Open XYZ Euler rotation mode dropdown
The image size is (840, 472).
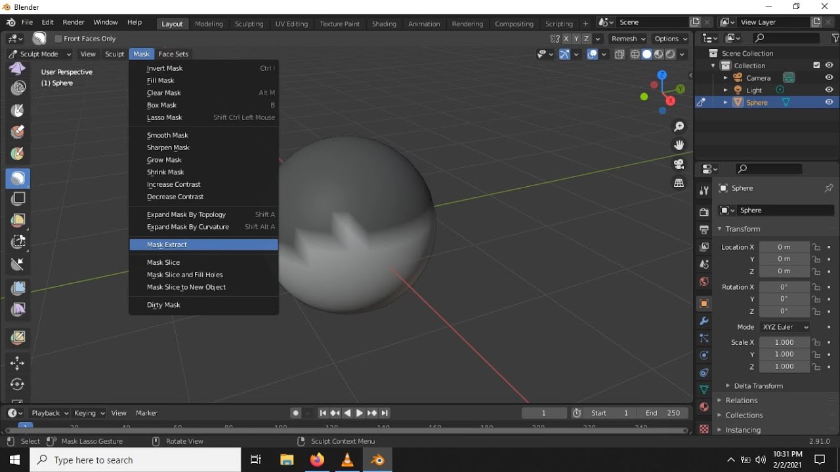[785, 327]
